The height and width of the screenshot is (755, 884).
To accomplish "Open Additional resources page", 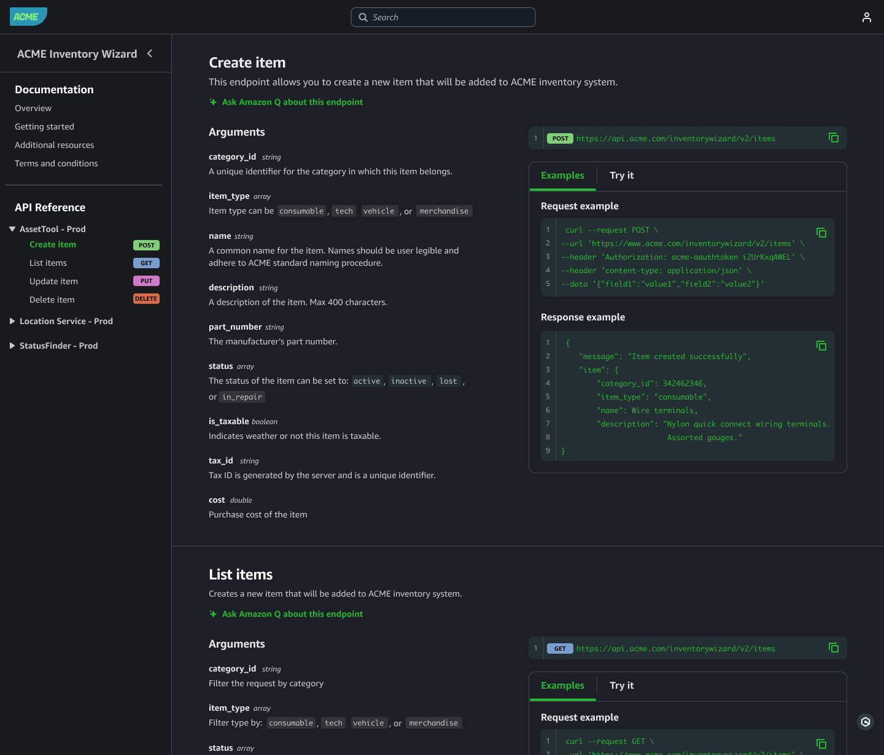I will point(55,145).
